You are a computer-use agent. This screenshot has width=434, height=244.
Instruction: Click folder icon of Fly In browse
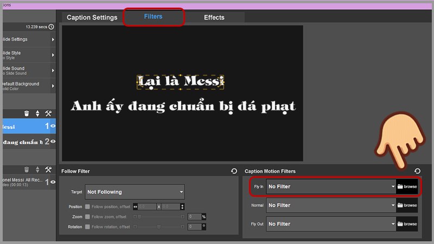400,187
